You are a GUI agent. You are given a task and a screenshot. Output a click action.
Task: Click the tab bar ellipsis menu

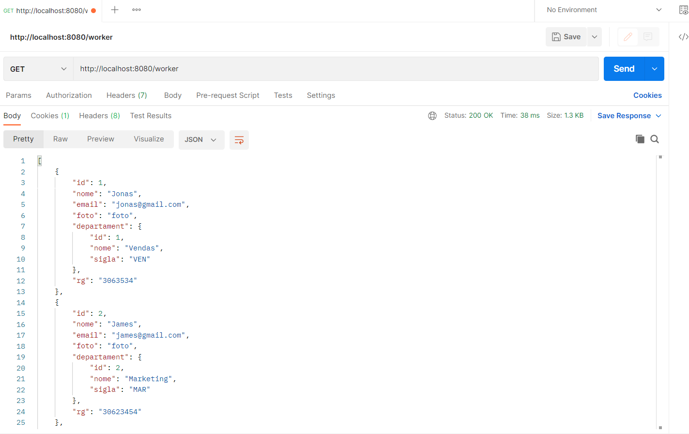pyautogui.click(x=136, y=10)
